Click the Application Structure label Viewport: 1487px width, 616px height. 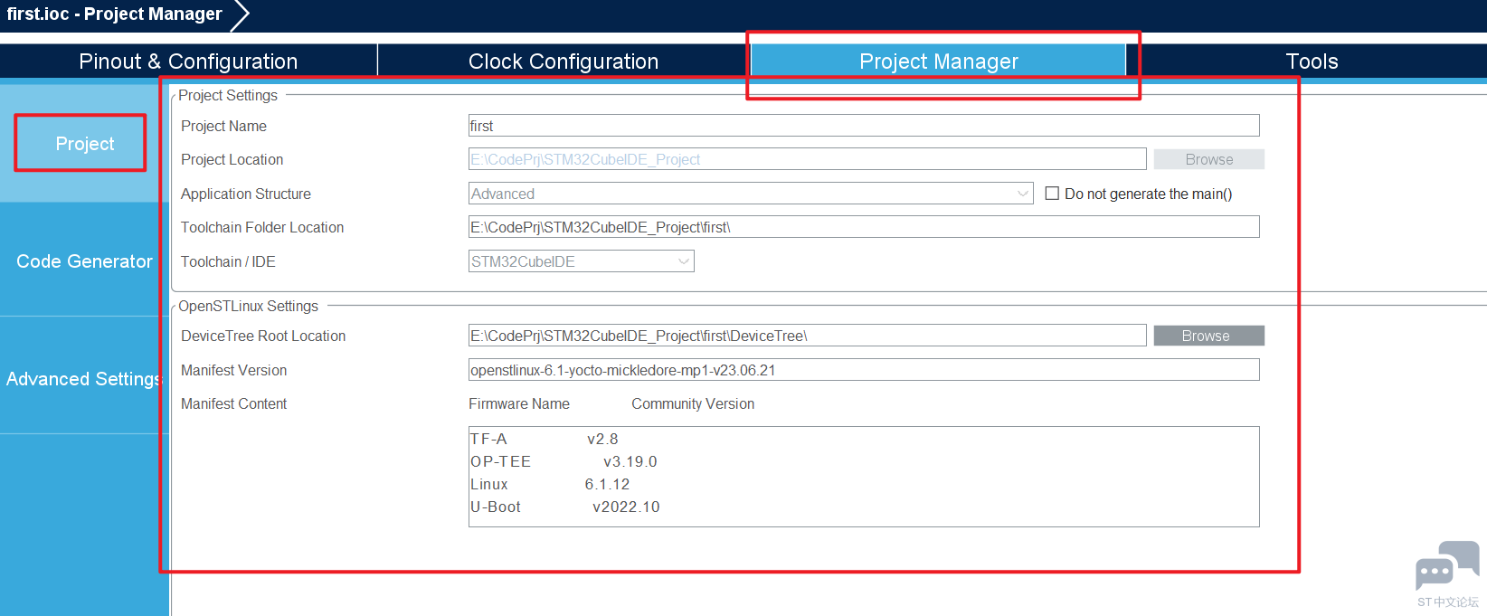pyautogui.click(x=246, y=194)
